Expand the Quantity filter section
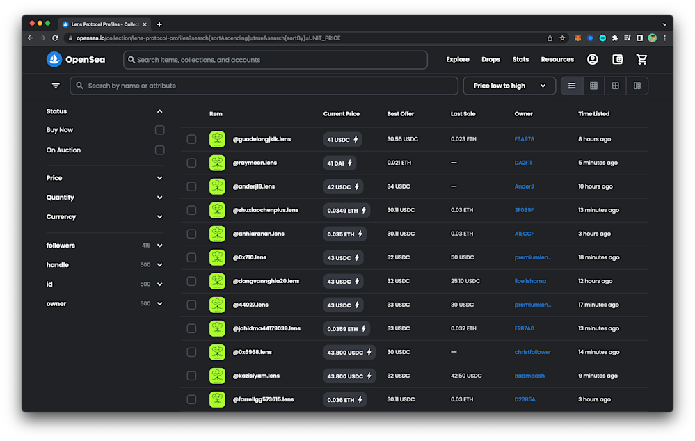This screenshot has width=695, height=441. click(159, 198)
